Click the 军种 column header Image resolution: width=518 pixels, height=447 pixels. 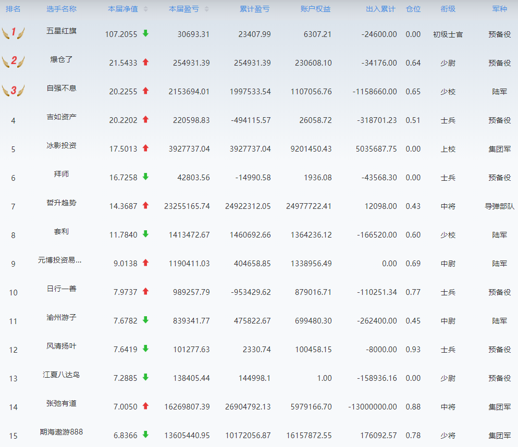(x=499, y=9)
